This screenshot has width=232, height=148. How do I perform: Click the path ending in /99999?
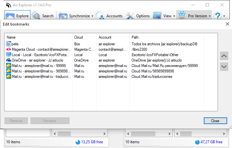pyautogui.click(x=164, y=66)
